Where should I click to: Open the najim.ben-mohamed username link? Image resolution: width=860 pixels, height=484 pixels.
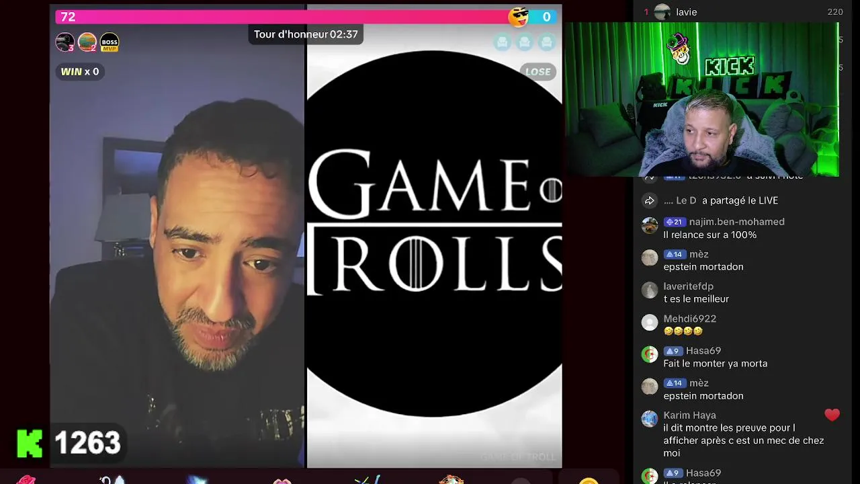(736, 222)
